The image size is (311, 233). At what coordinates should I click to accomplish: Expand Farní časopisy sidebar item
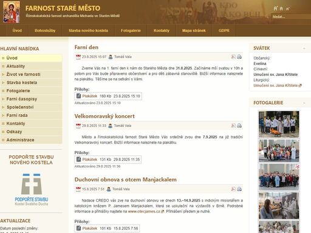(x=3, y=99)
